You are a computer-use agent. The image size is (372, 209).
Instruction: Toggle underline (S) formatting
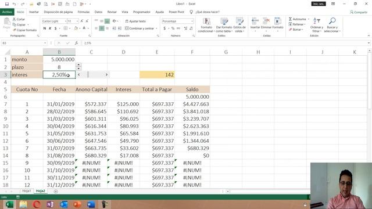click(56, 28)
